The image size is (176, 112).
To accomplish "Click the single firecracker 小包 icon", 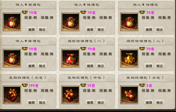I will (x=129, y=95).
